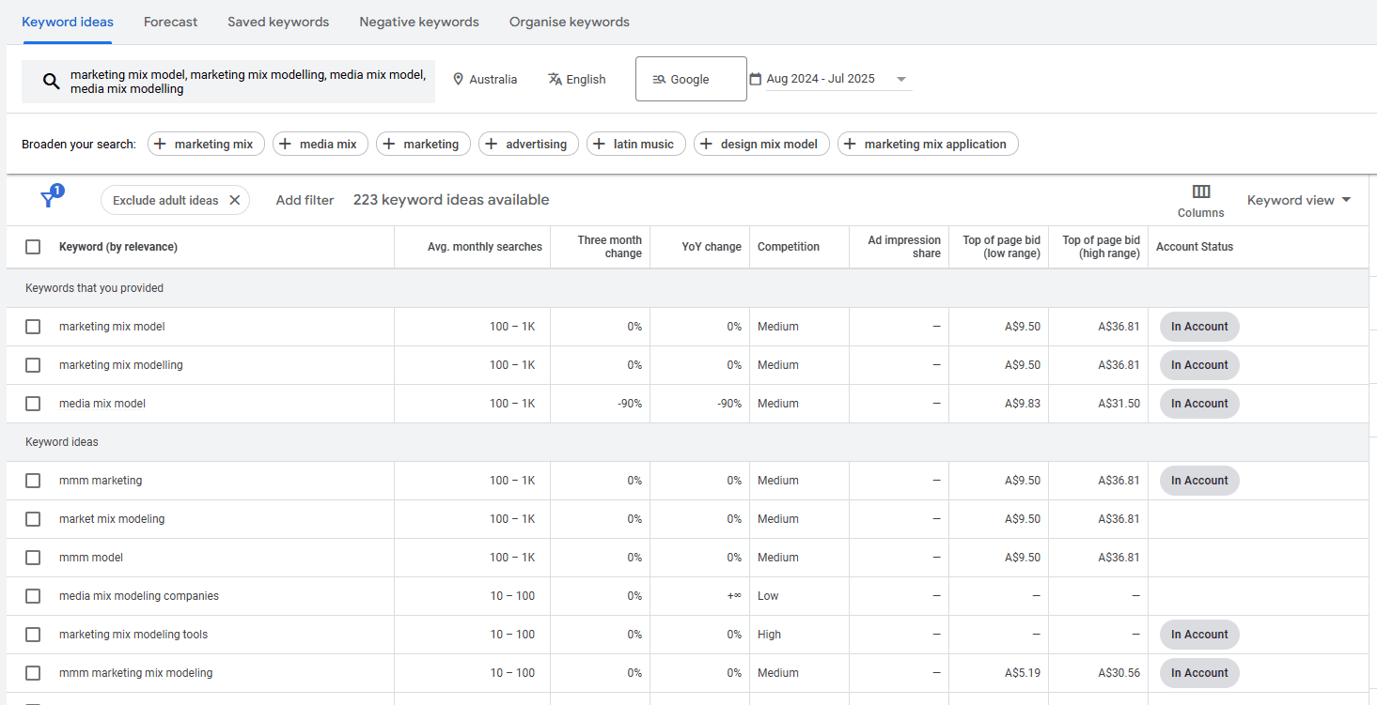Click the A$5.19 low bid value
1377x705 pixels.
click(x=1022, y=673)
